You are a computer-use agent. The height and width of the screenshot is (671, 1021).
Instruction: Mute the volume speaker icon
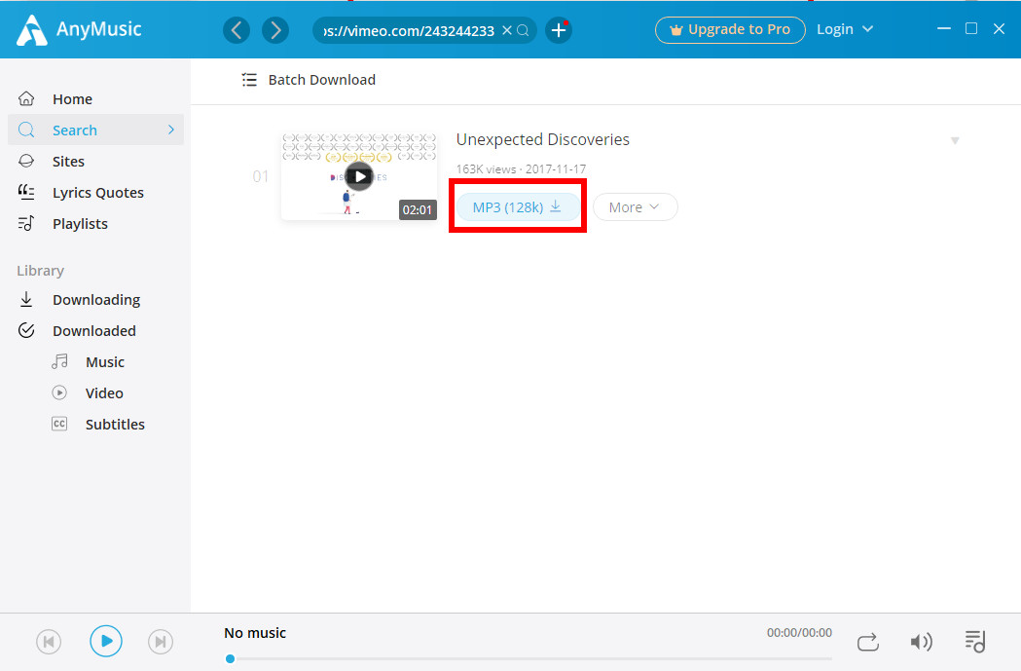coord(921,642)
